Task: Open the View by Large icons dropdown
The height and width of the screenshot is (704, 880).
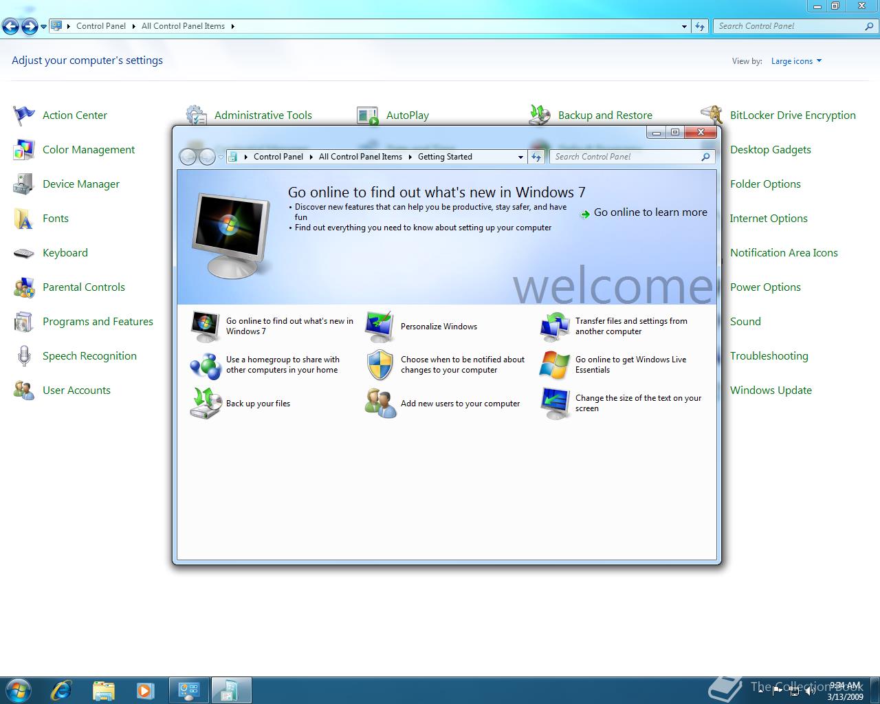Action: [x=796, y=61]
